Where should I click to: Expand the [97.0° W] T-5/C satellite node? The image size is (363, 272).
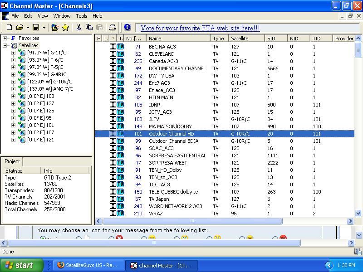pos(13,67)
